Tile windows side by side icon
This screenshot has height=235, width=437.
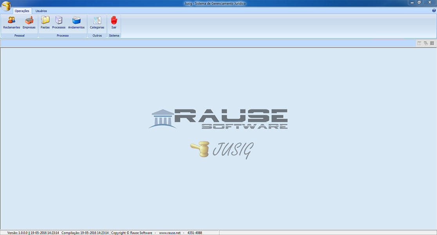pos(419,43)
